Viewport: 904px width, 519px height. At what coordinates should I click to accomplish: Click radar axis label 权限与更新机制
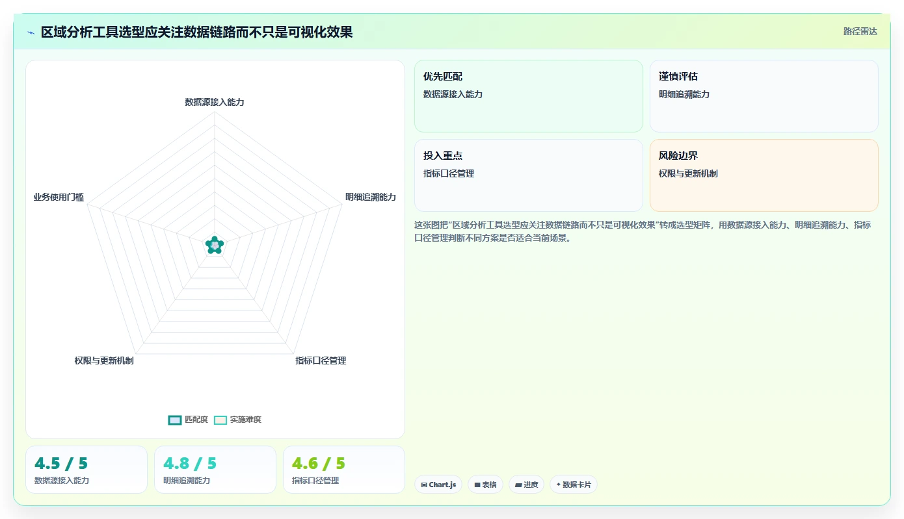pyautogui.click(x=104, y=361)
